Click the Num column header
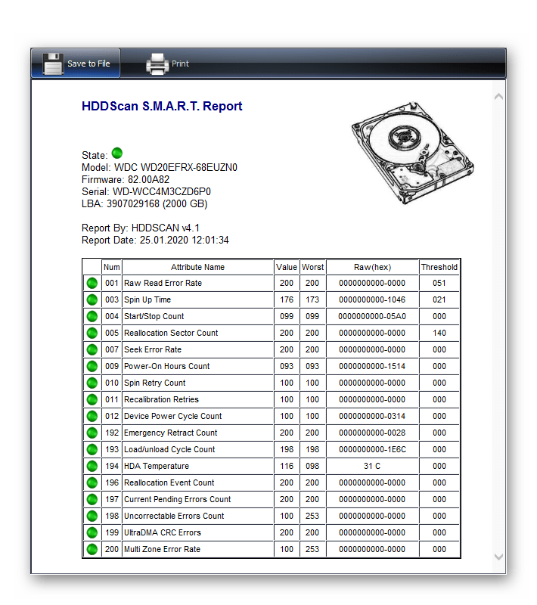Image resolution: width=537 pixels, height=605 pixels. pyautogui.click(x=111, y=267)
